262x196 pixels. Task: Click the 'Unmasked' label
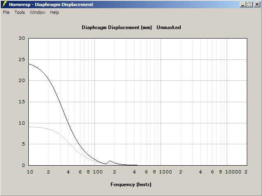(169, 27)
